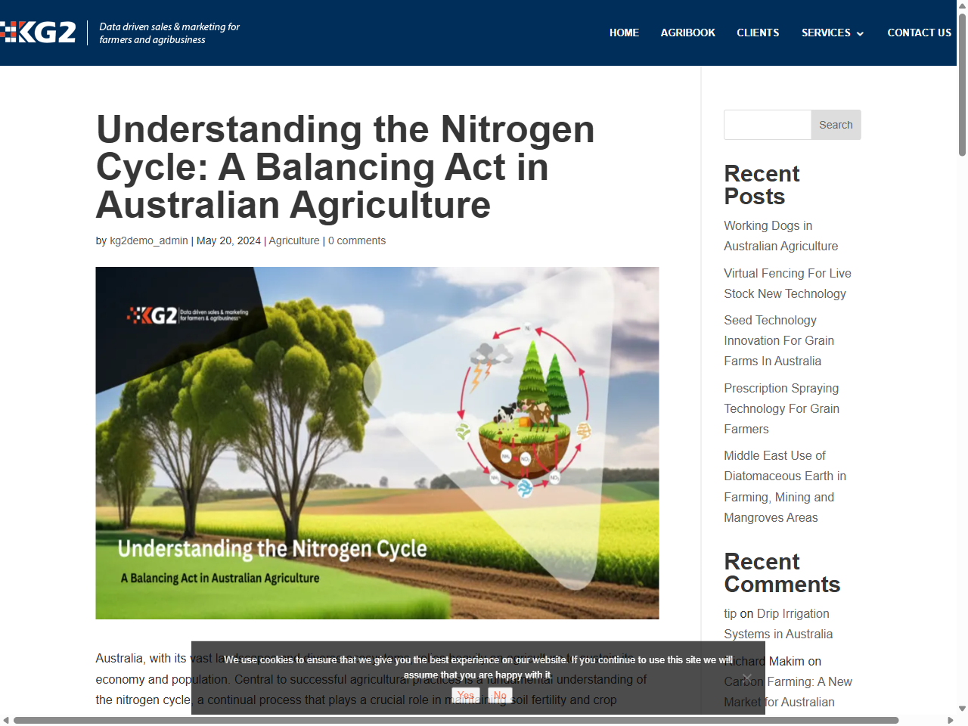
Task: Click inside the search text field
Action: (x=767, y=125)
